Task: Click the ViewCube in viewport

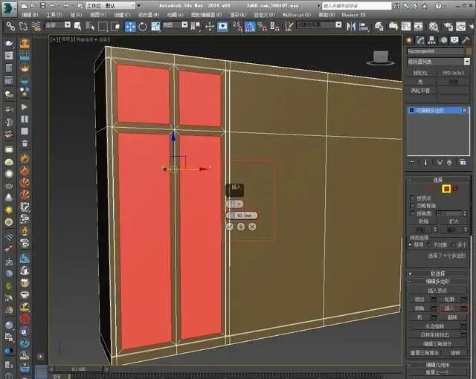Action: (x=380, y=58)
